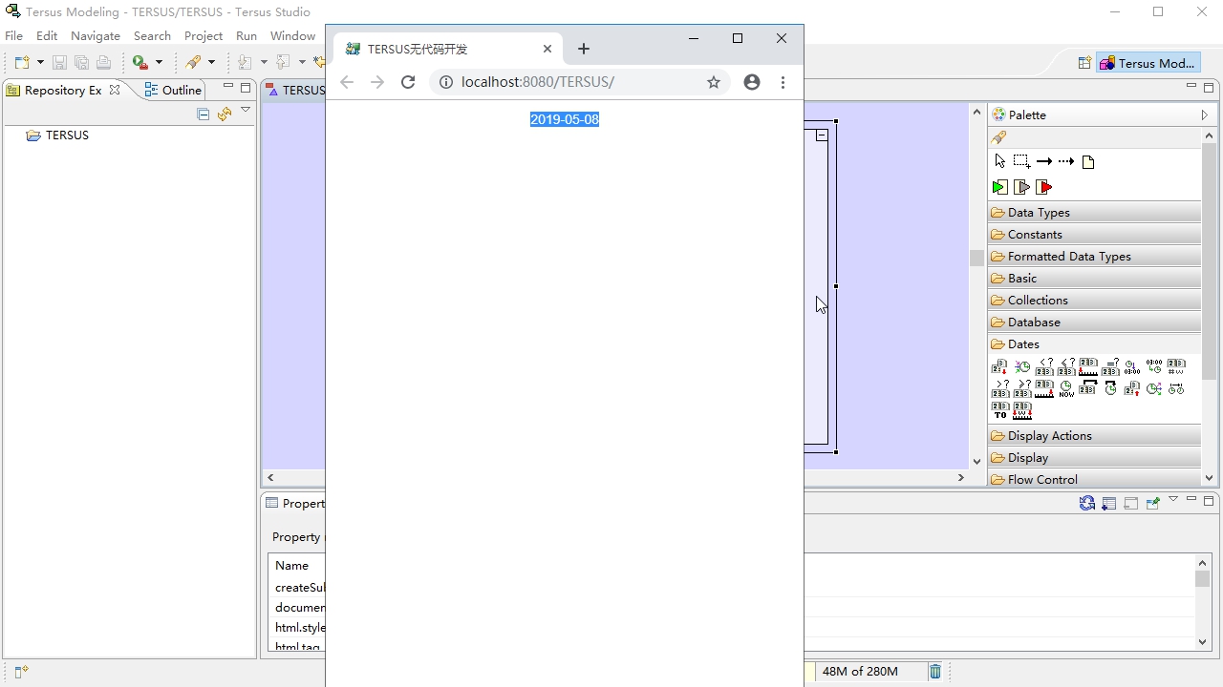
Task: Click the Open Perspective icon
Action: click(1084, 63)
